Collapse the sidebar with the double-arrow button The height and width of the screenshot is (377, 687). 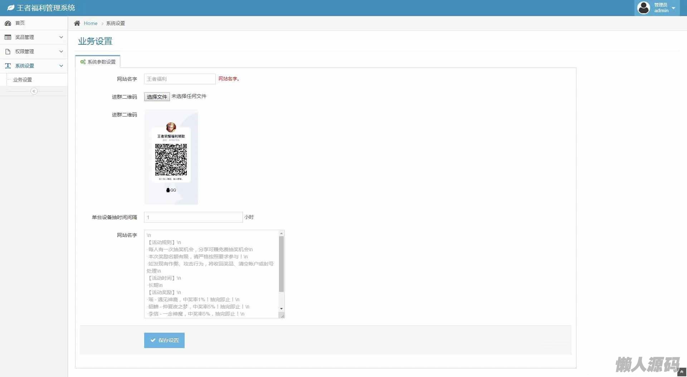pyautogui.click(x=34, y=91)
